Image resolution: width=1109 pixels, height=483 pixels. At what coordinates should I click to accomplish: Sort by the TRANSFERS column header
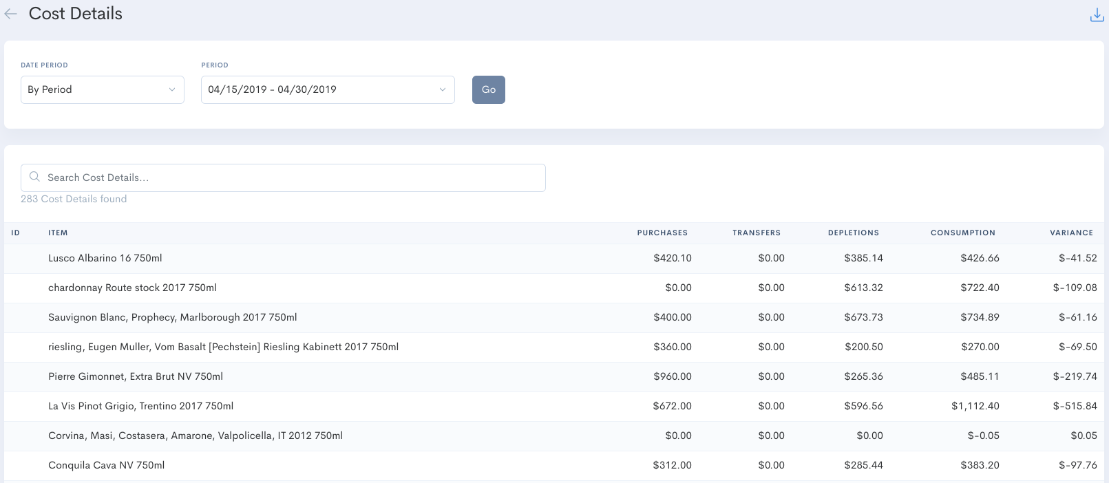click(757, 233)
